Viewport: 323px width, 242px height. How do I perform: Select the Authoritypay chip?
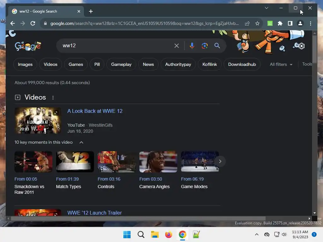[178, 64]
